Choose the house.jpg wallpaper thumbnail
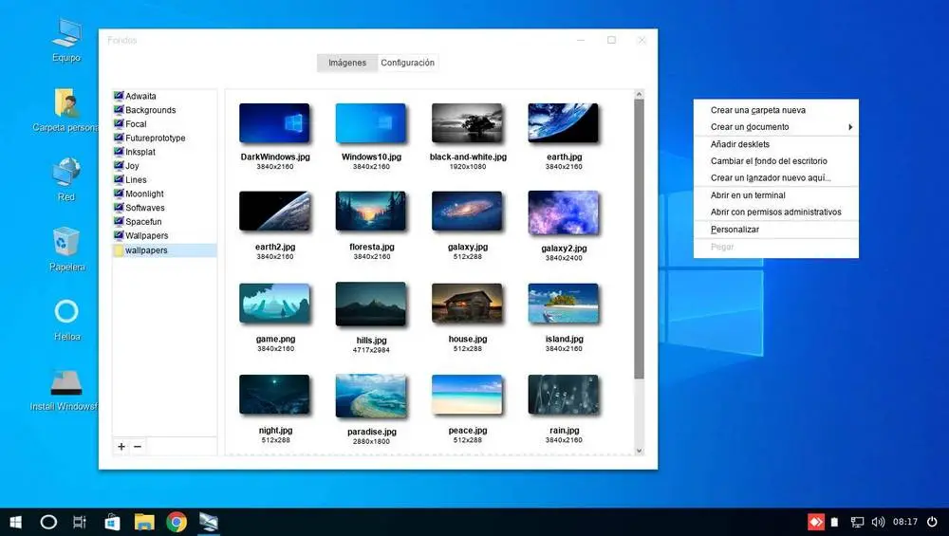The height and width of the screenshot is (536, 949). click(467, 304)
